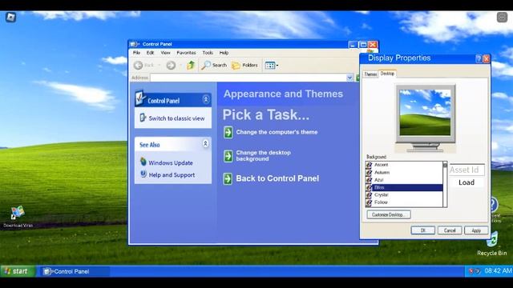513x288 pixels.
Task: Click Cancel in Display Properties
Action: point(450,230)
